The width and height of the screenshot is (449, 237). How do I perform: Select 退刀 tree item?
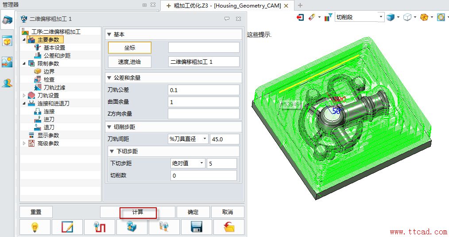point(49,127)
